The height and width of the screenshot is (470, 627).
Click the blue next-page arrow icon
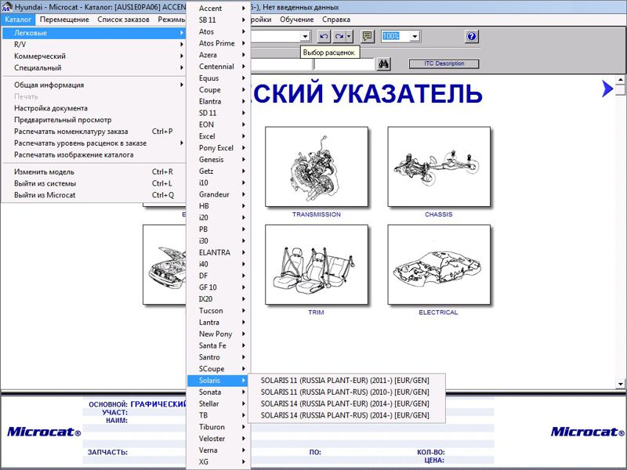click(x=607, y=89)
